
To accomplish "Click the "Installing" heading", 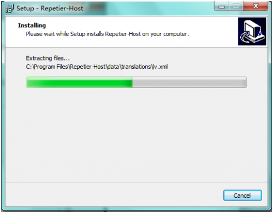I will [x=32, y=26].
